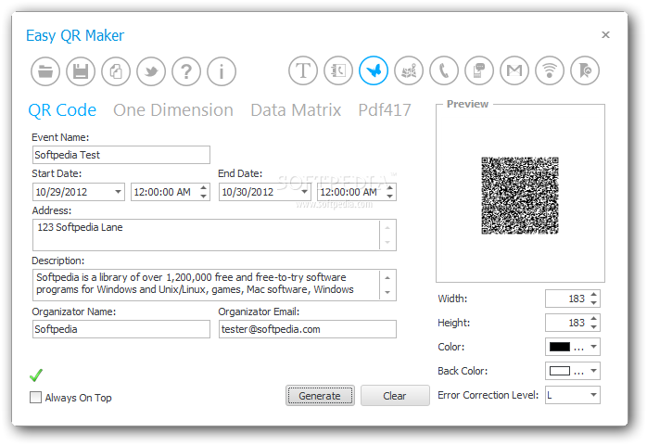Increase the Height value
The height and width of the screenshot is (445, 647).
[x=594, y=318]
